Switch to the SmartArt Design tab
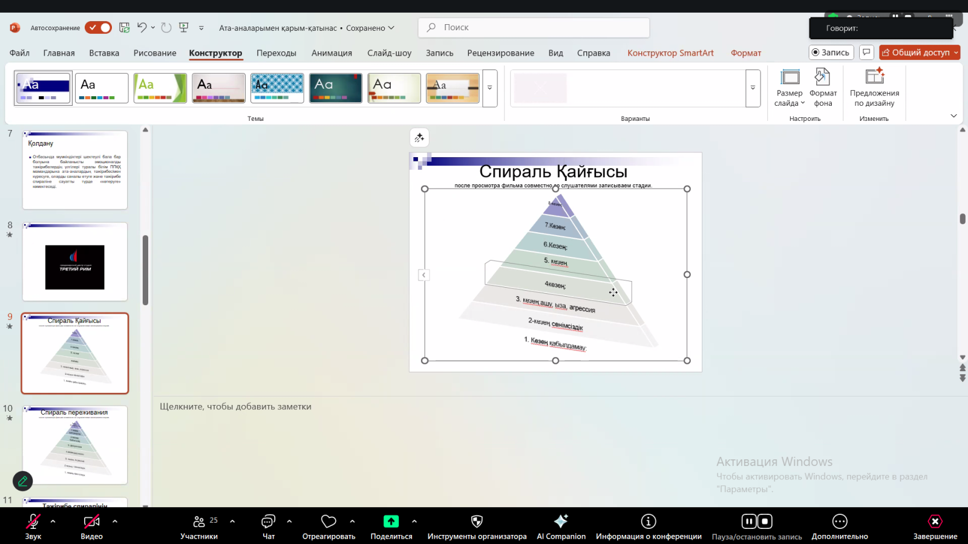The image size is (968, 544). pyautogui.click(x=670, y=53)
